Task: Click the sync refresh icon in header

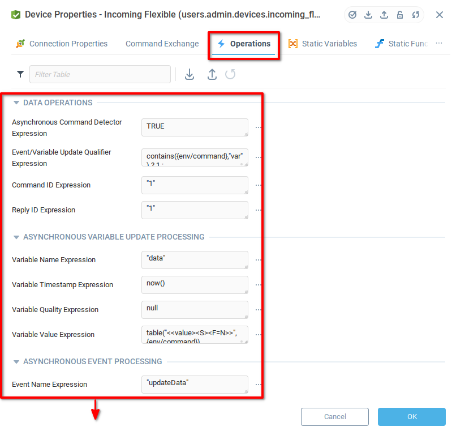Action: [416, 15]
